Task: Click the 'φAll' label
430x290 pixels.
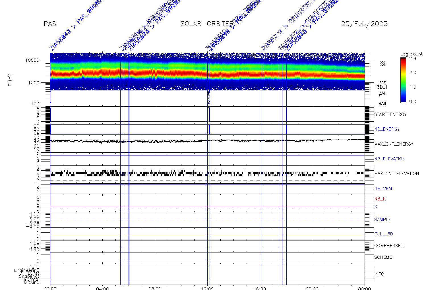Action: pyautogui.click(x=382, y=93)
